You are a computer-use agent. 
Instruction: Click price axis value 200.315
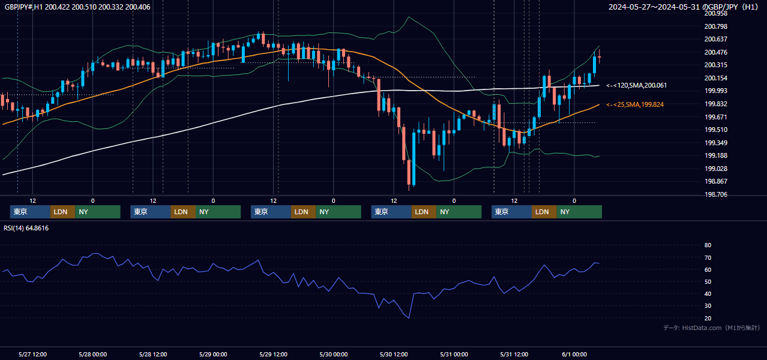716,65
